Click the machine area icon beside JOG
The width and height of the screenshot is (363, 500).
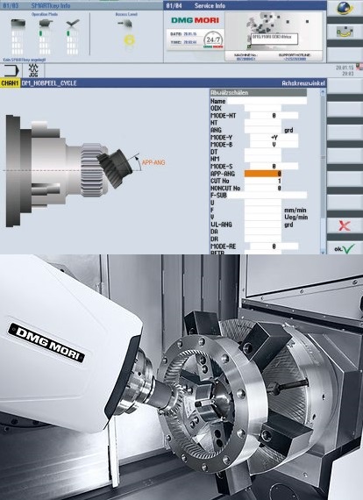tap(11, 70)
